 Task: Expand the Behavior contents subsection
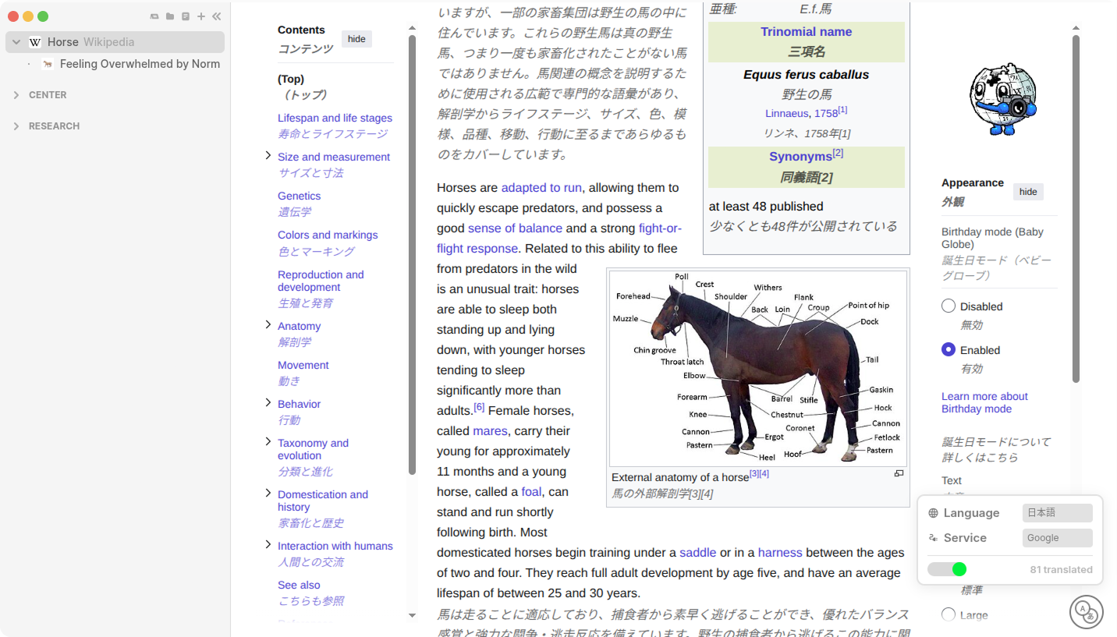click(x=268, y=402)
